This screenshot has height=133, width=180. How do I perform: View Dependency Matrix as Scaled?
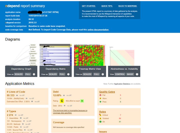tap(53, 74)
